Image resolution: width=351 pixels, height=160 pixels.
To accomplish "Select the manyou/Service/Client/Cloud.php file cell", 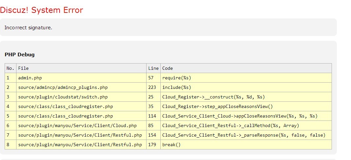I will pos(77,125).
